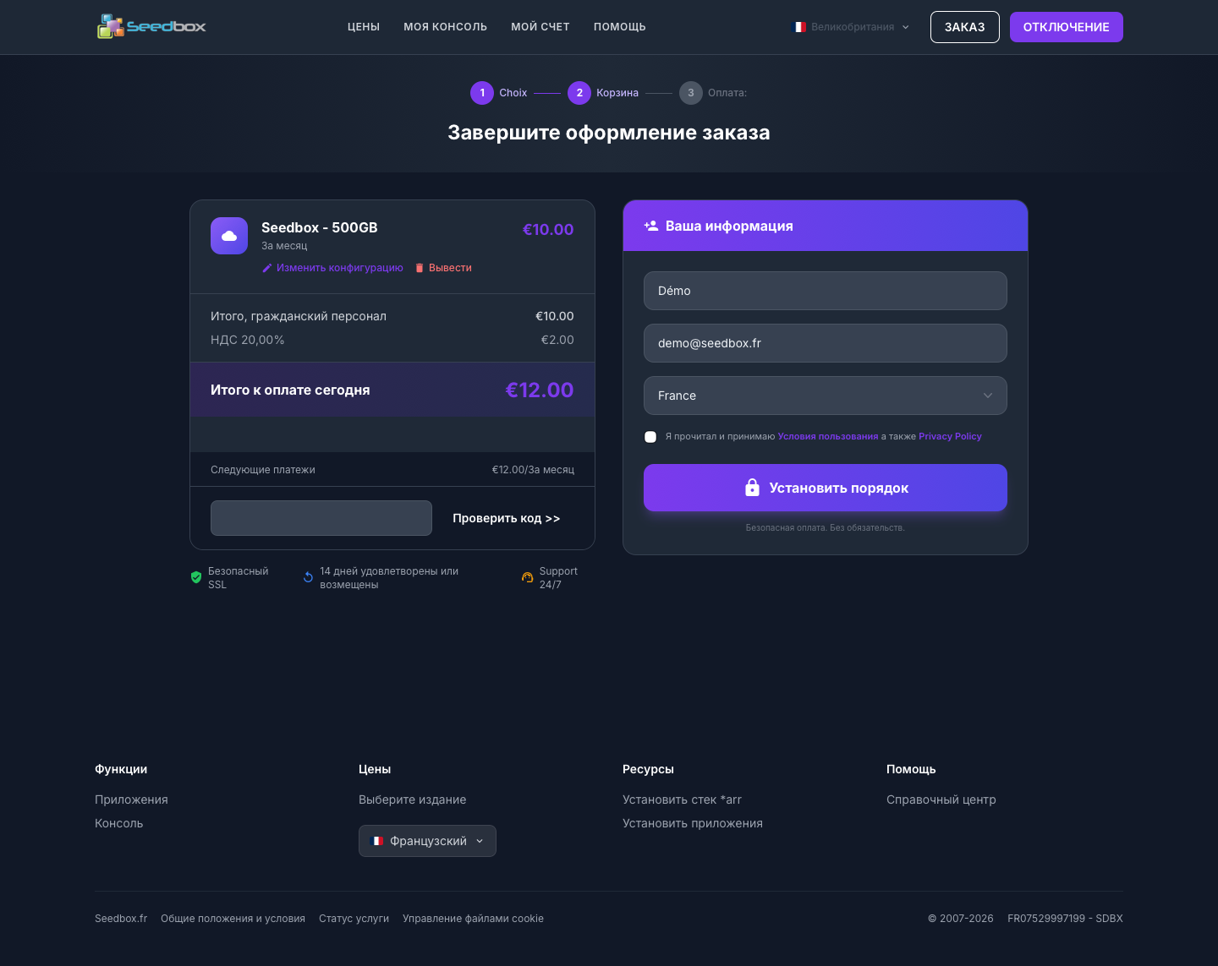The height and width of the screenshot is (966, 1218).
Task: Click the FR07529997199 - SDBX text
Action: coord(1065,919)
